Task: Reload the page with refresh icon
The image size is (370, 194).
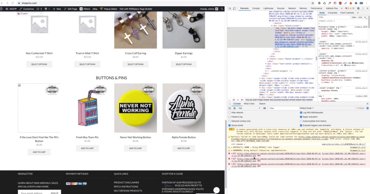Action: [13, 3]
